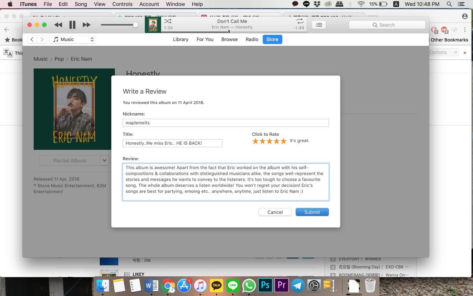Viewport: 473px width, 296px height.
Task: Open WhatsApp from the Dock
Action: click(x=249, y=285)
